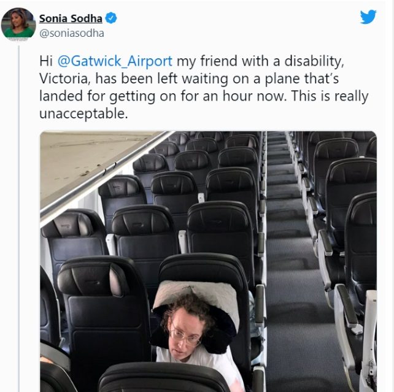
Task: Click the @soniasodha handle
Action: click(x=72, y=33)
